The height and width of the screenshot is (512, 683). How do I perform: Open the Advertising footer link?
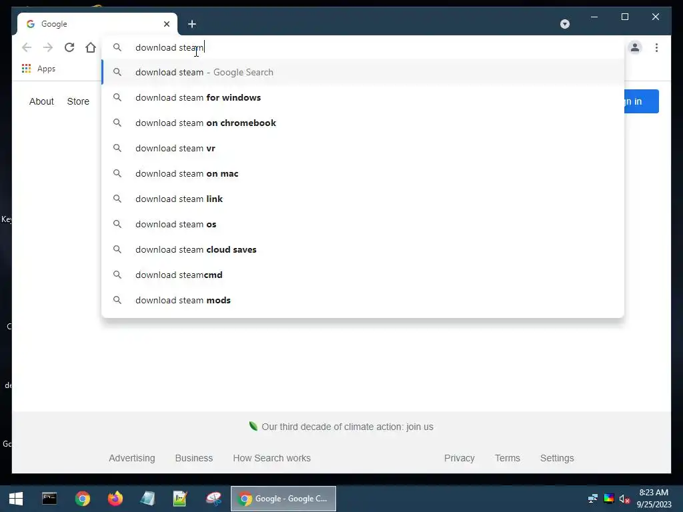[x=132, y=458]
